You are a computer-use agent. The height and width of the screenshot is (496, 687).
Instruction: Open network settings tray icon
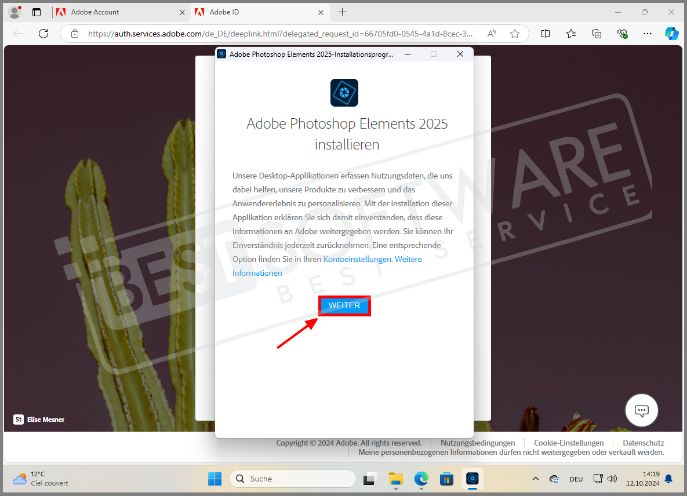[x=598, y=479]
